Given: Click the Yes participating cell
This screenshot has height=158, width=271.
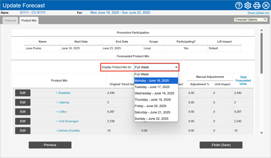Looking at the screenshot, I should click(186, 48).
